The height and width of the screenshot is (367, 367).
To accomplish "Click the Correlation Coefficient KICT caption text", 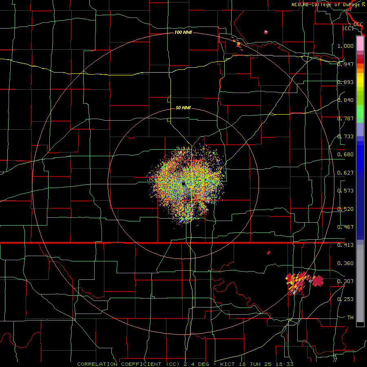I will [x=185, y=364].
